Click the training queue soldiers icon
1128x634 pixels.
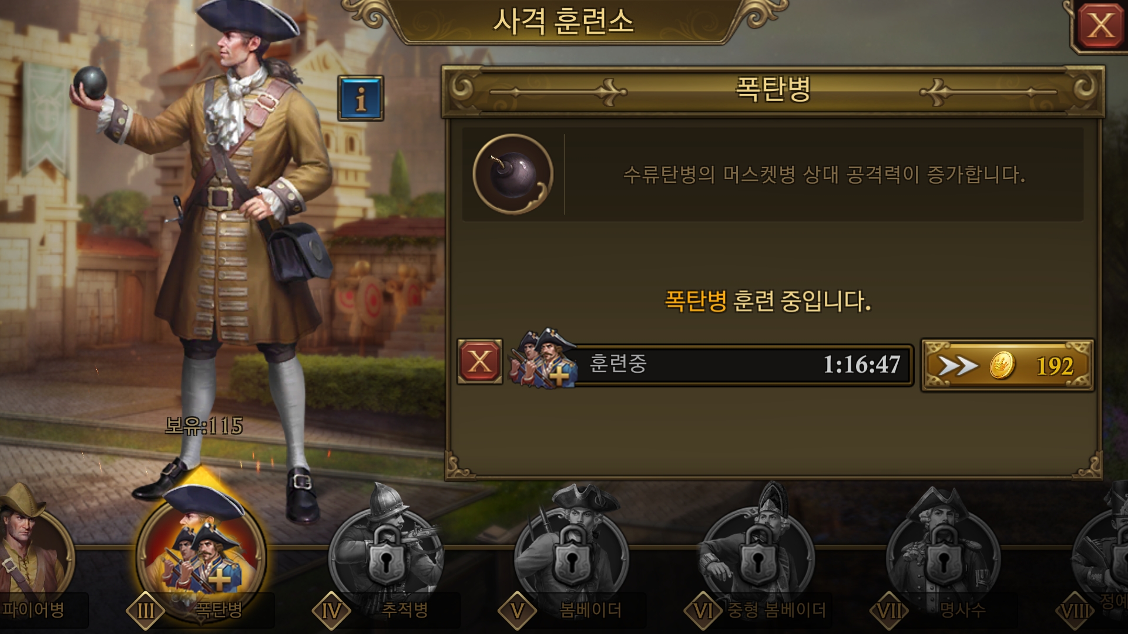pos(542,359)
